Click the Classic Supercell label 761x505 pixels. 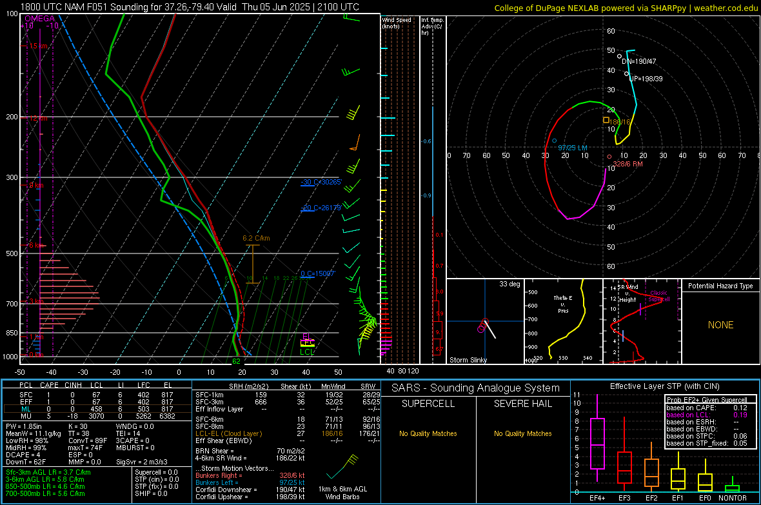point(659,296)
